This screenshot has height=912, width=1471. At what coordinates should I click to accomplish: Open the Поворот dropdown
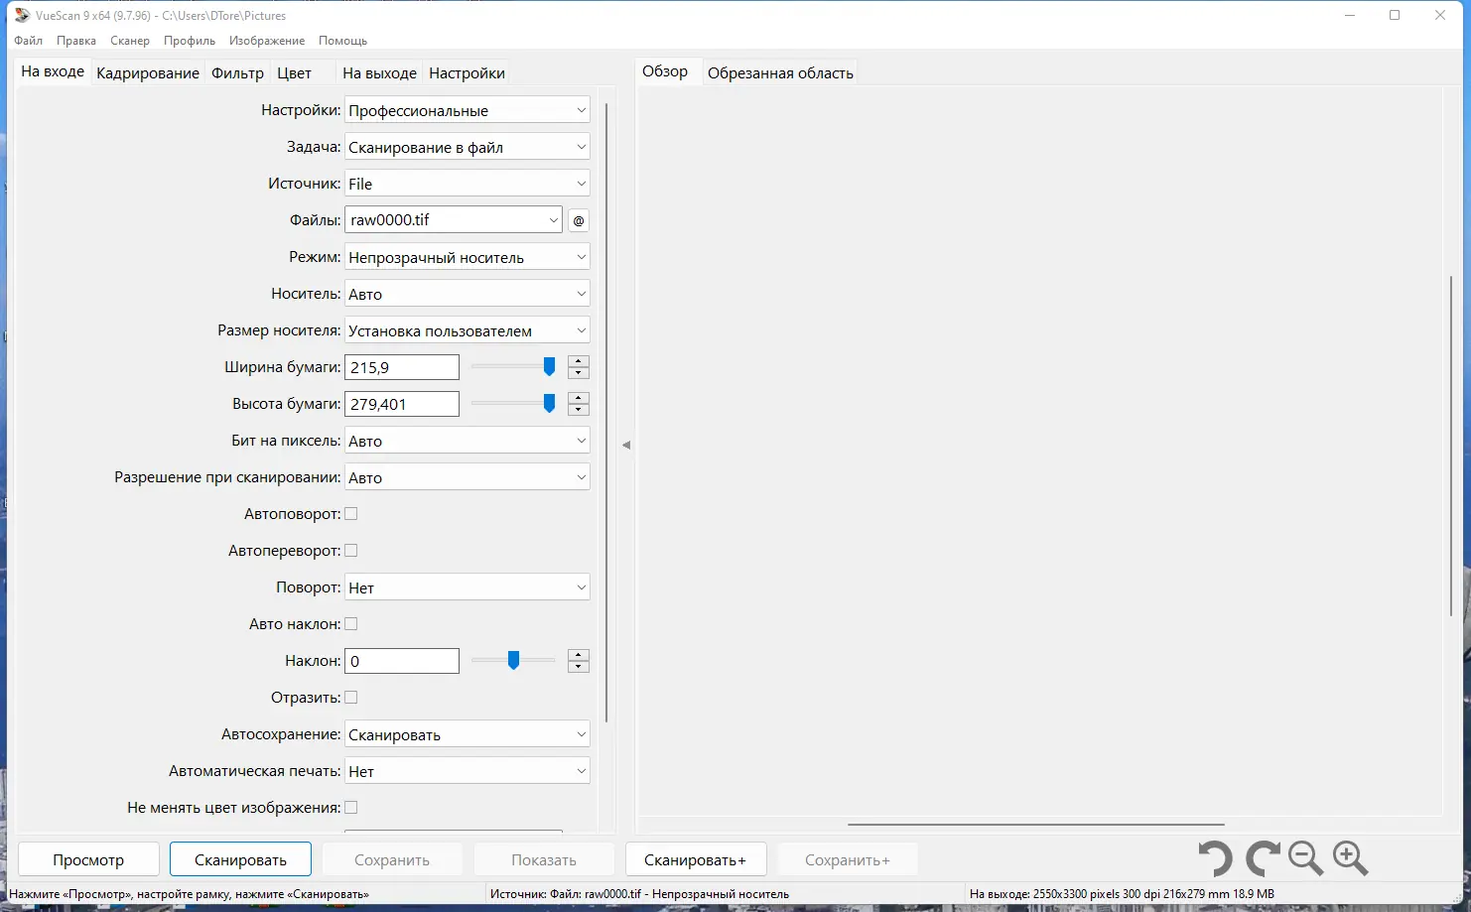[x=467, y=587]
